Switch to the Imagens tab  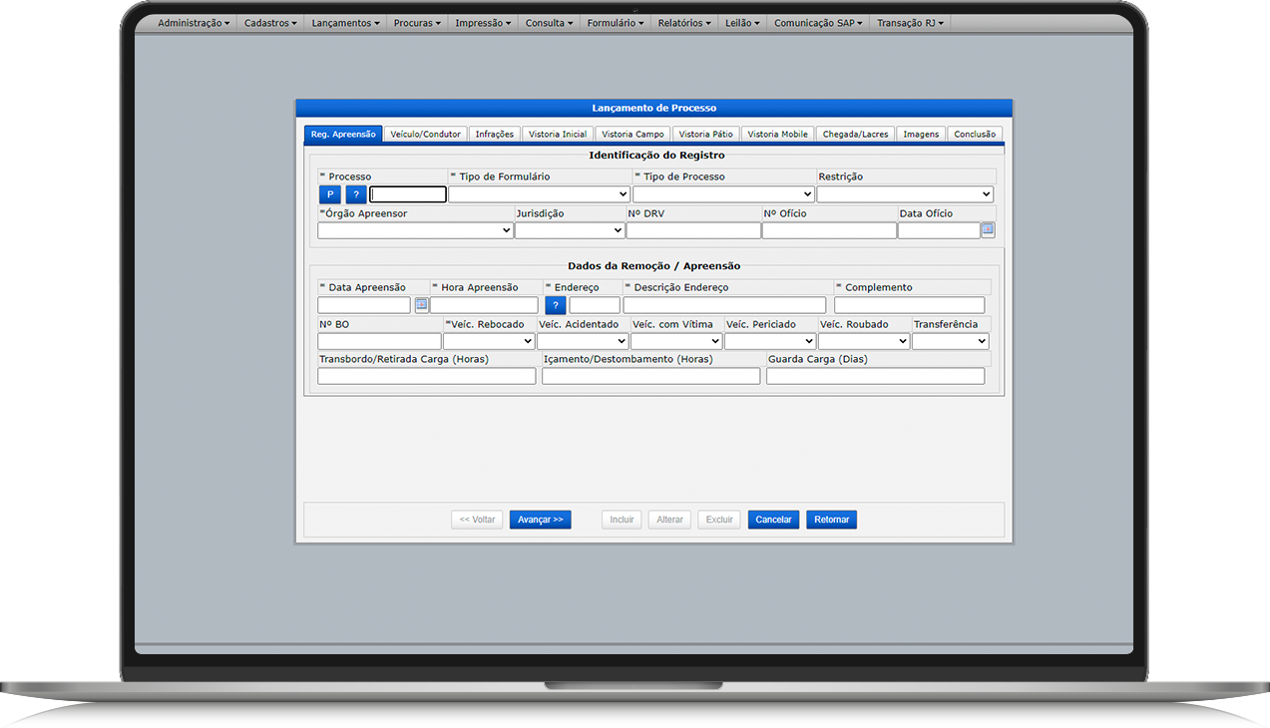pos(921,134)
